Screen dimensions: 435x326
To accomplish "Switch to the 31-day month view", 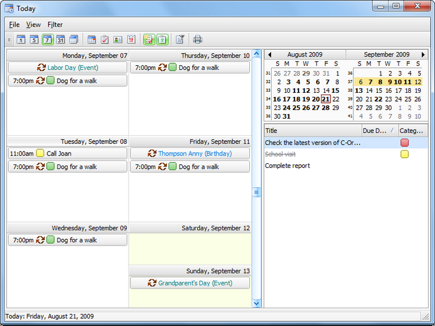I will [x=61, y=39].
